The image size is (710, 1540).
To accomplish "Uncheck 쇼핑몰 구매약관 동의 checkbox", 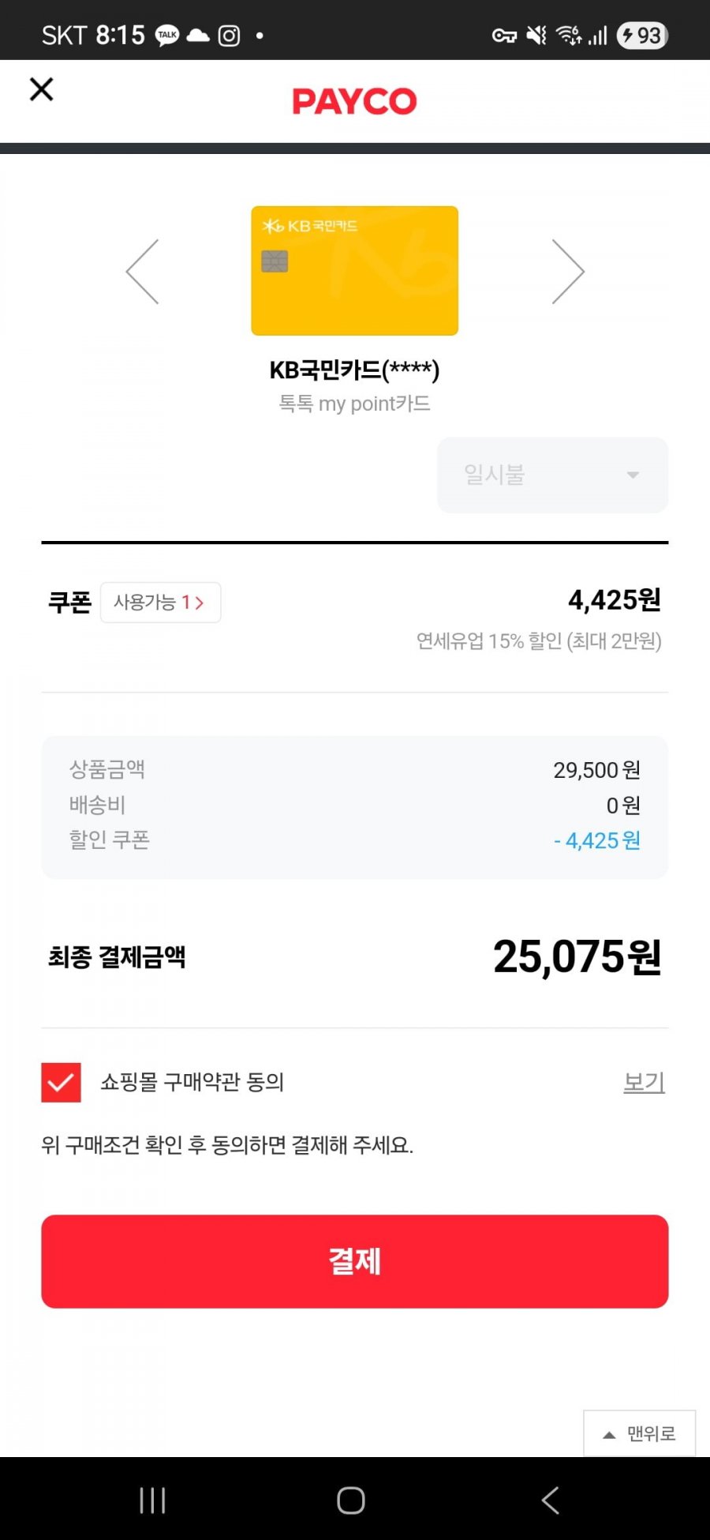I will (x=61, y=1082).
